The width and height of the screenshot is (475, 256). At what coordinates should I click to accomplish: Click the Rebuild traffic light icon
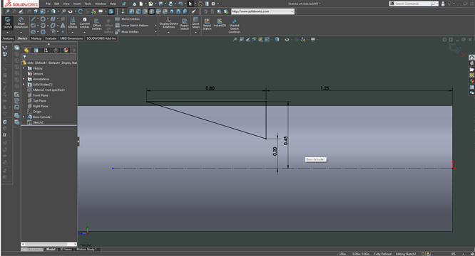click(x=200, y=4)
